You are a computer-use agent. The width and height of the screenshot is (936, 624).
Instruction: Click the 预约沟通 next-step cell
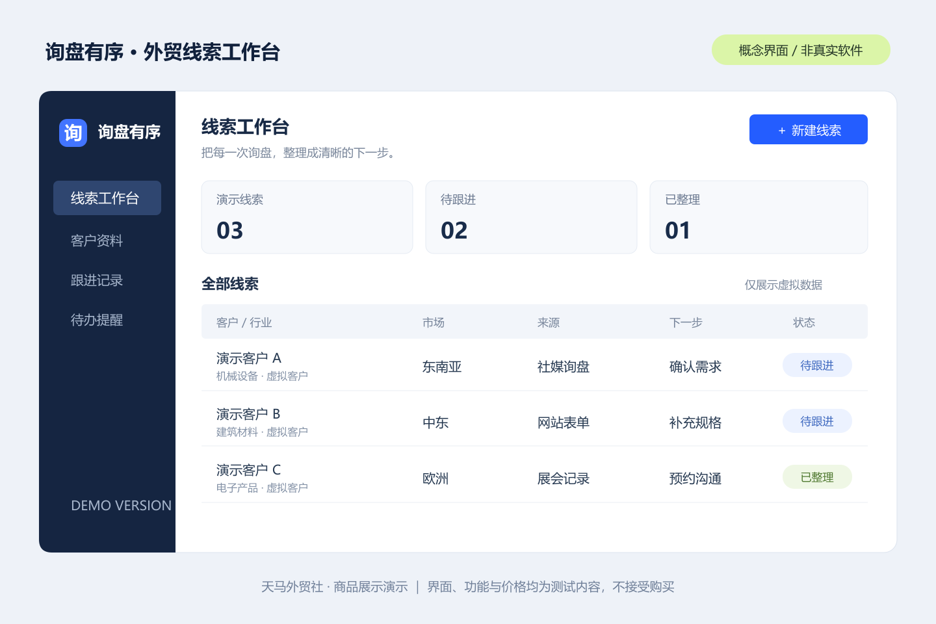pyautogui.click(x=695, y=478)
